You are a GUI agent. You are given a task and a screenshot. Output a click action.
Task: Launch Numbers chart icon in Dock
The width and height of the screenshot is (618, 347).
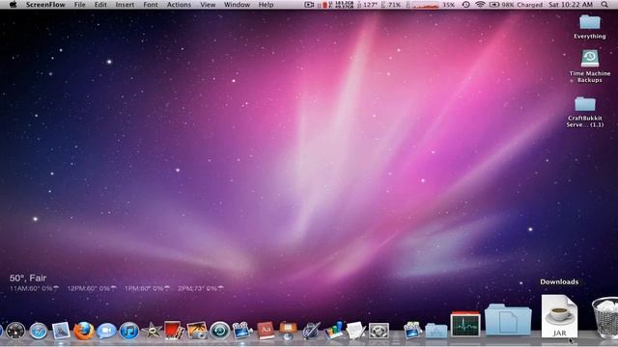(x=334, y=330)
